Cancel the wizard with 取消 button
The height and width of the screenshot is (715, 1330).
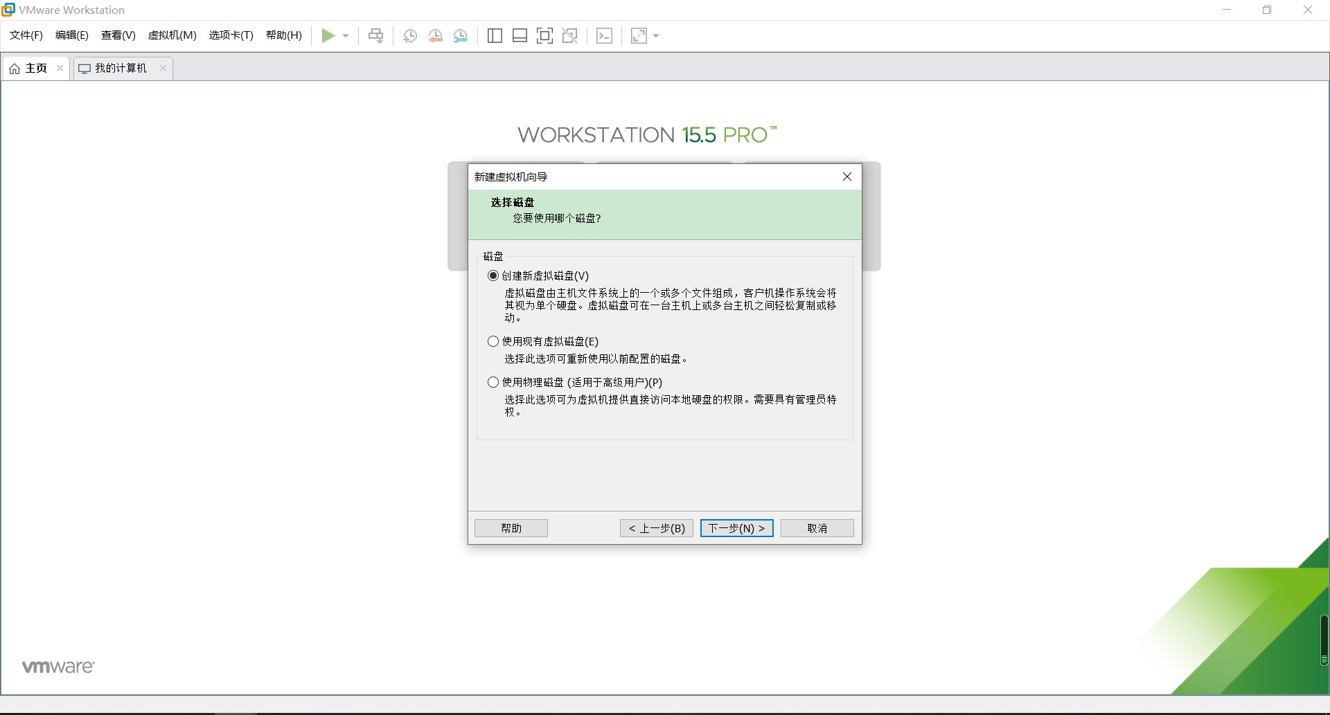point(817,528)
